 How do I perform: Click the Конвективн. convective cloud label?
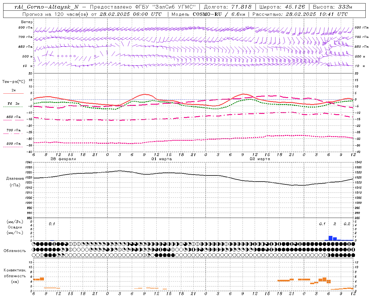coord(15,270)
